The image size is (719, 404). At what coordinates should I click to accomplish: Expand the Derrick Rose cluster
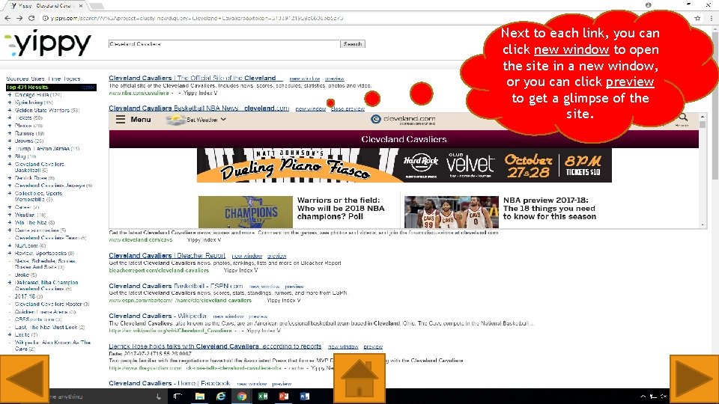click(10, 178)
